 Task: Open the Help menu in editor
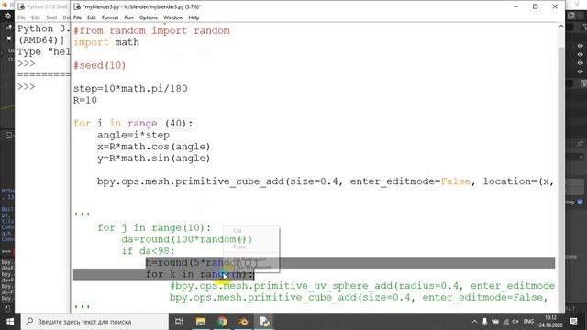pos(194,17)
